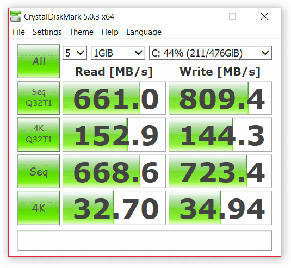Click the Seq write result 723.4
Viewport: 291px width, 268px height.
coord(220,171)
